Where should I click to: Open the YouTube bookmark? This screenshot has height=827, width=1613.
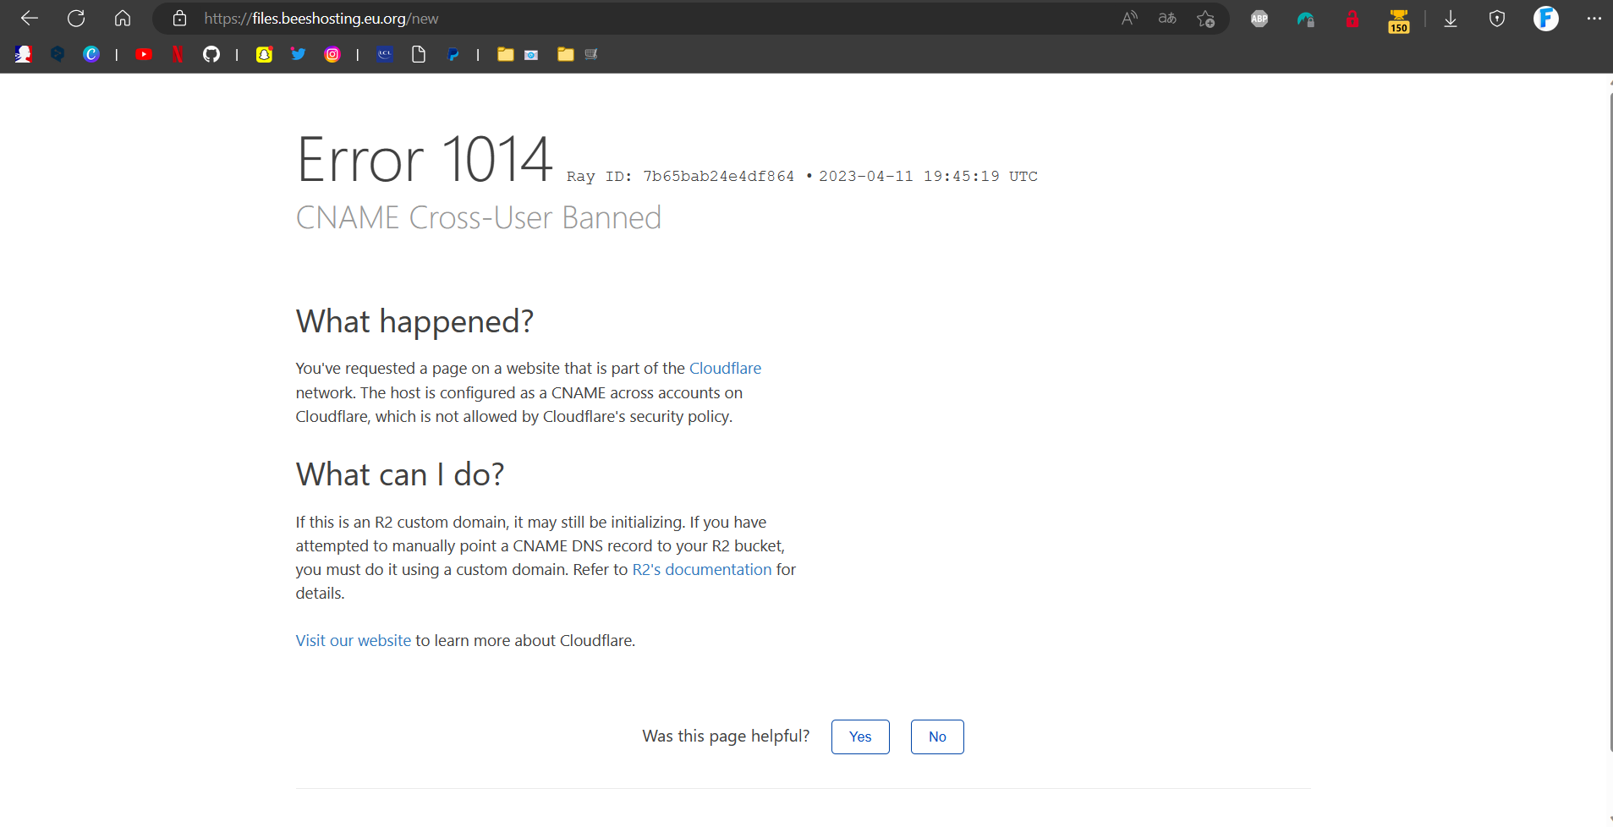point(144,54)
